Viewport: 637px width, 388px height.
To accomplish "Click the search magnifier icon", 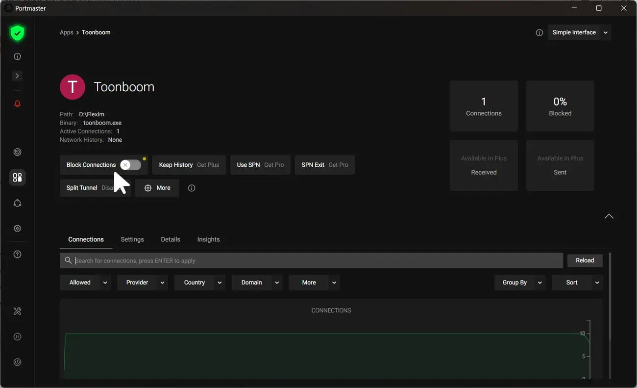I will pyautogui.click(x=68, y=260).
